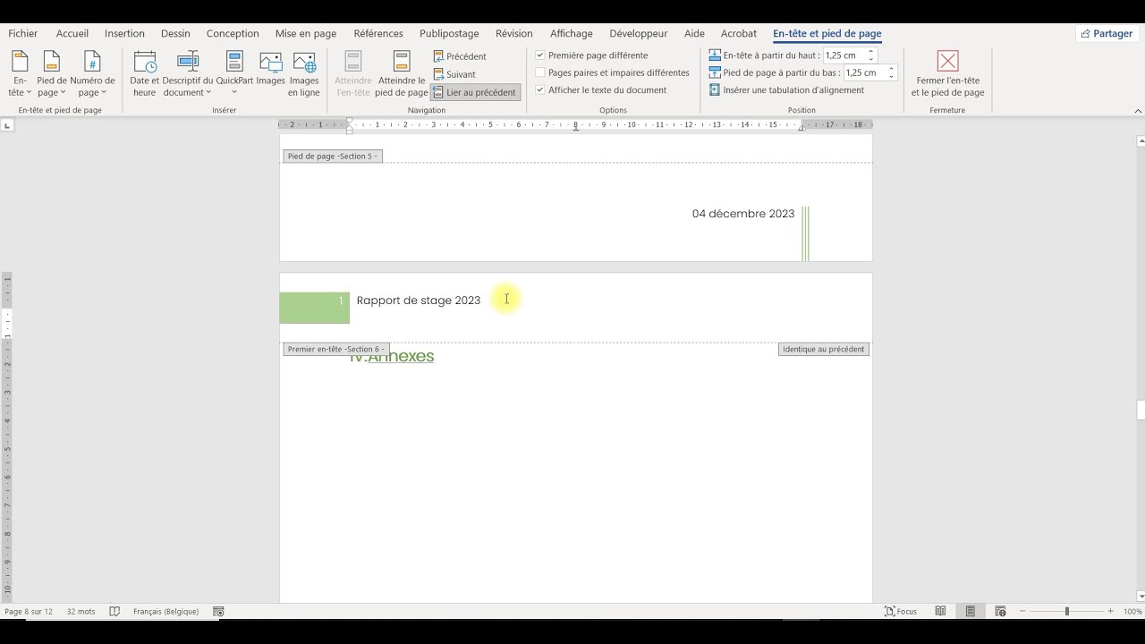Click the En-tête à partir du haut field

(x=844, y=55)
